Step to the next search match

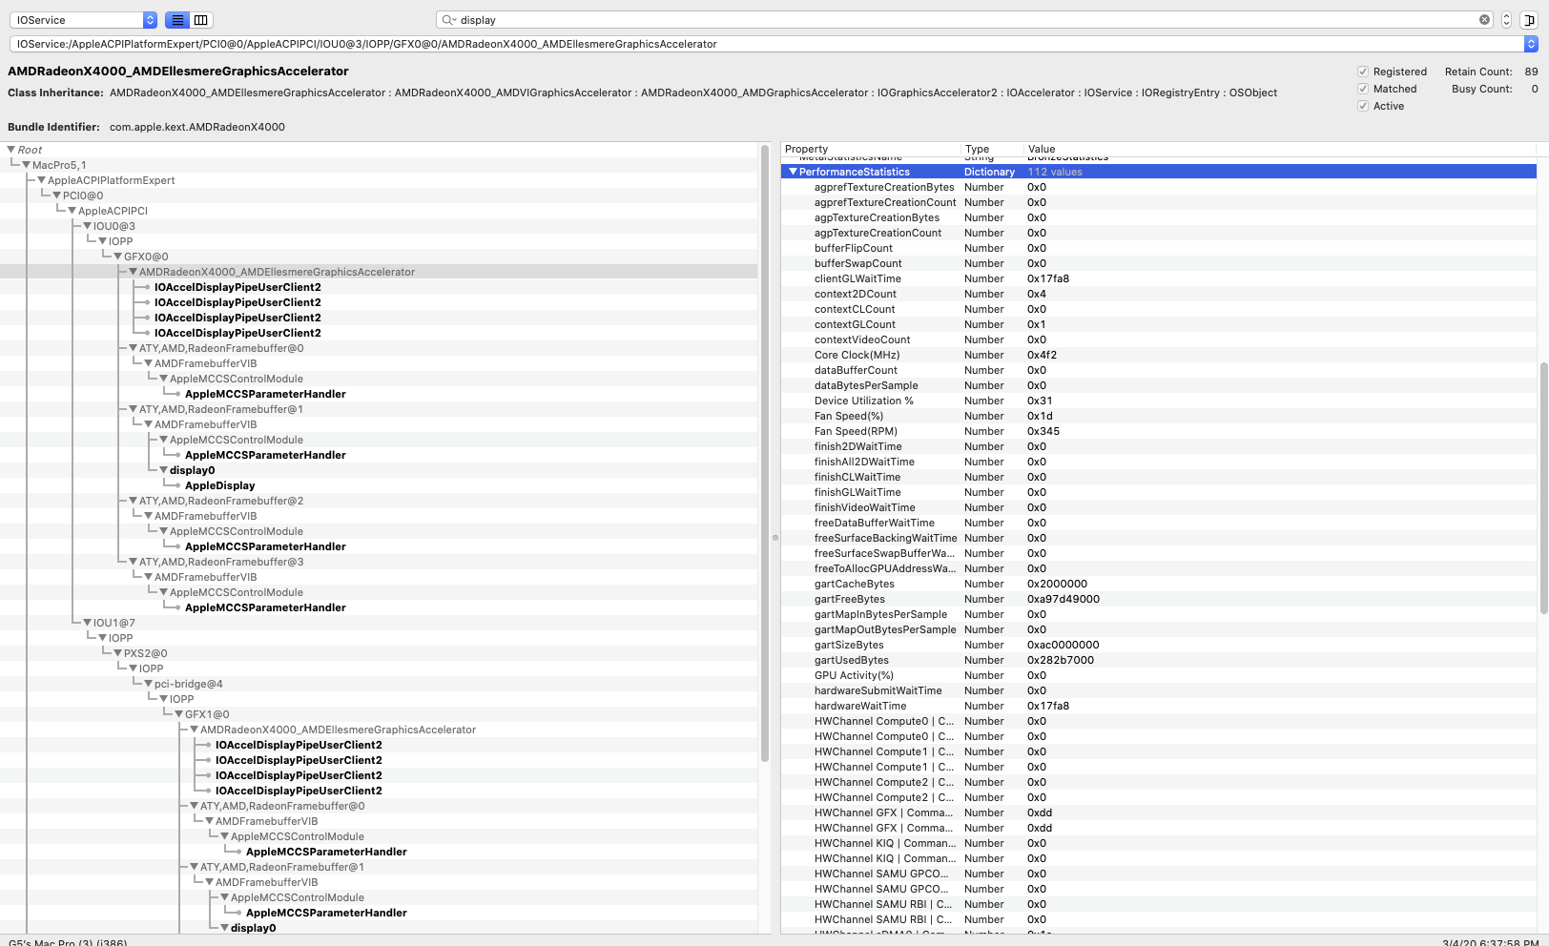(1506, 24)
